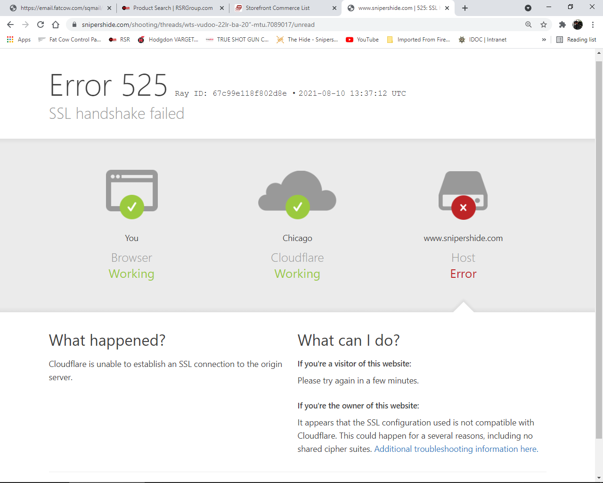The width and height of the screenshot is (603, 483).
Task: Open the YouTube bookmark
Action: click(x=362, y=40)
